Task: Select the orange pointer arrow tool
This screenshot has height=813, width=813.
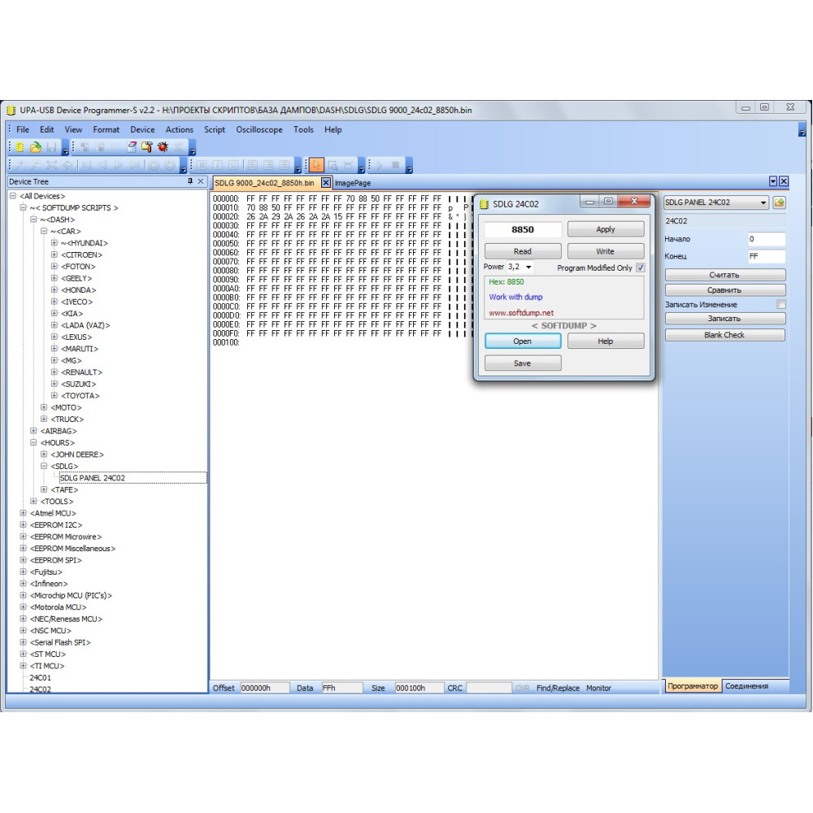Action: click(x=316, y=165)
